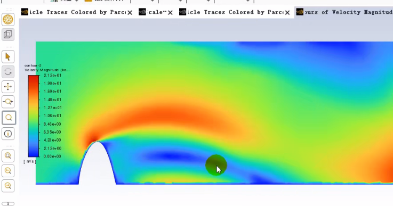This screenshot has width=393, height=206.
Task: Select the pointer arrow tool
Action: tap(8, 57)
